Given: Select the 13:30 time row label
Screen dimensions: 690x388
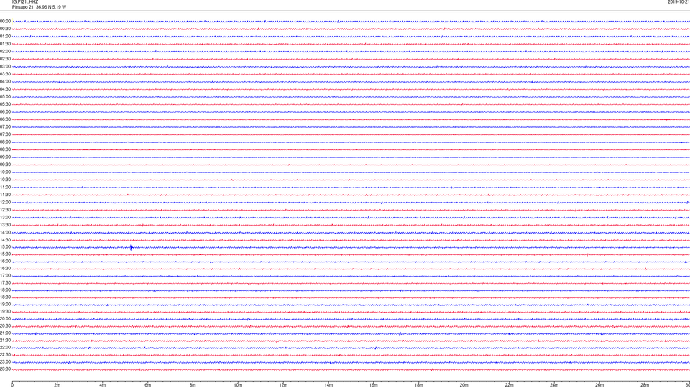Looking at the screenshot, I should pos(5,225).
